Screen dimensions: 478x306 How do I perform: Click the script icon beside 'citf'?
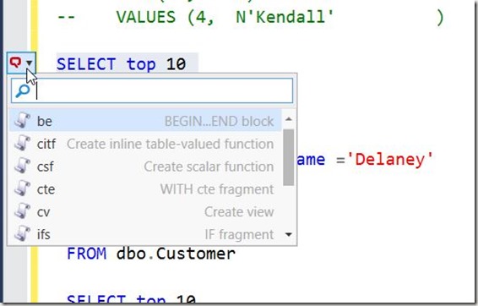(22, 143)
